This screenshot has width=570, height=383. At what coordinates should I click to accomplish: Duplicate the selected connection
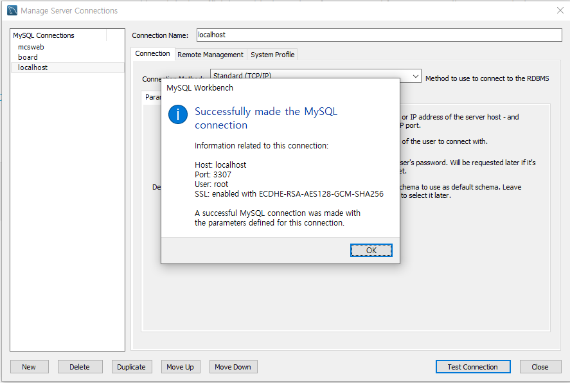click(x=132, y=367)
